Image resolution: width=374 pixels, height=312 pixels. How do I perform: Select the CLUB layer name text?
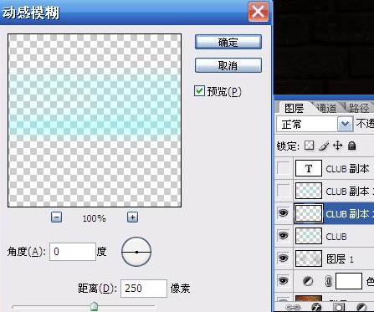pyautogui.click(x=336, y=237)
